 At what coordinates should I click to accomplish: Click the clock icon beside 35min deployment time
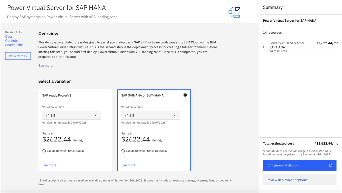44,151
